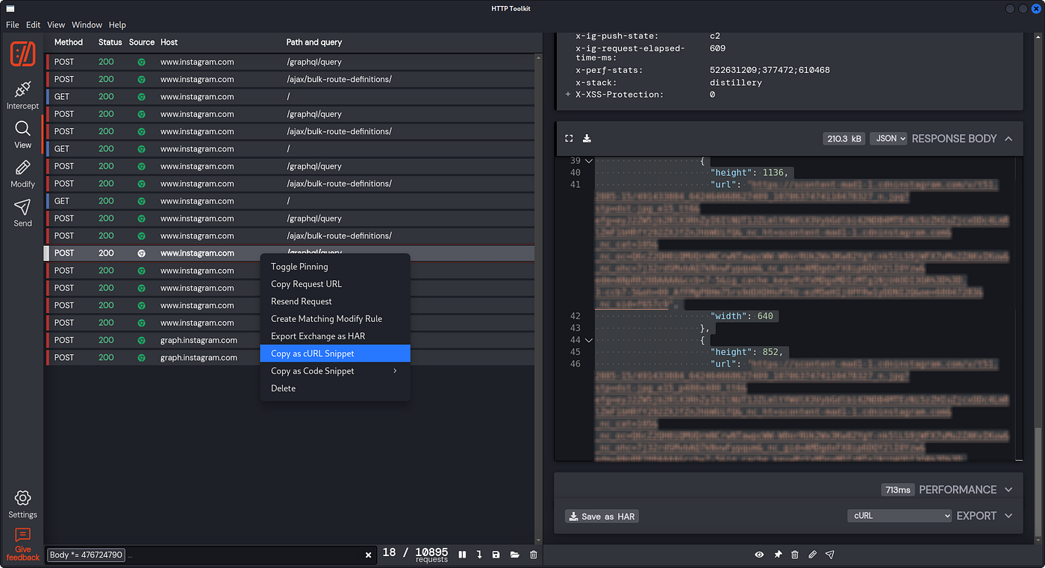The image size is (1045, 568).
Task: Expand the Performance section
Action: pos(1008,490)
